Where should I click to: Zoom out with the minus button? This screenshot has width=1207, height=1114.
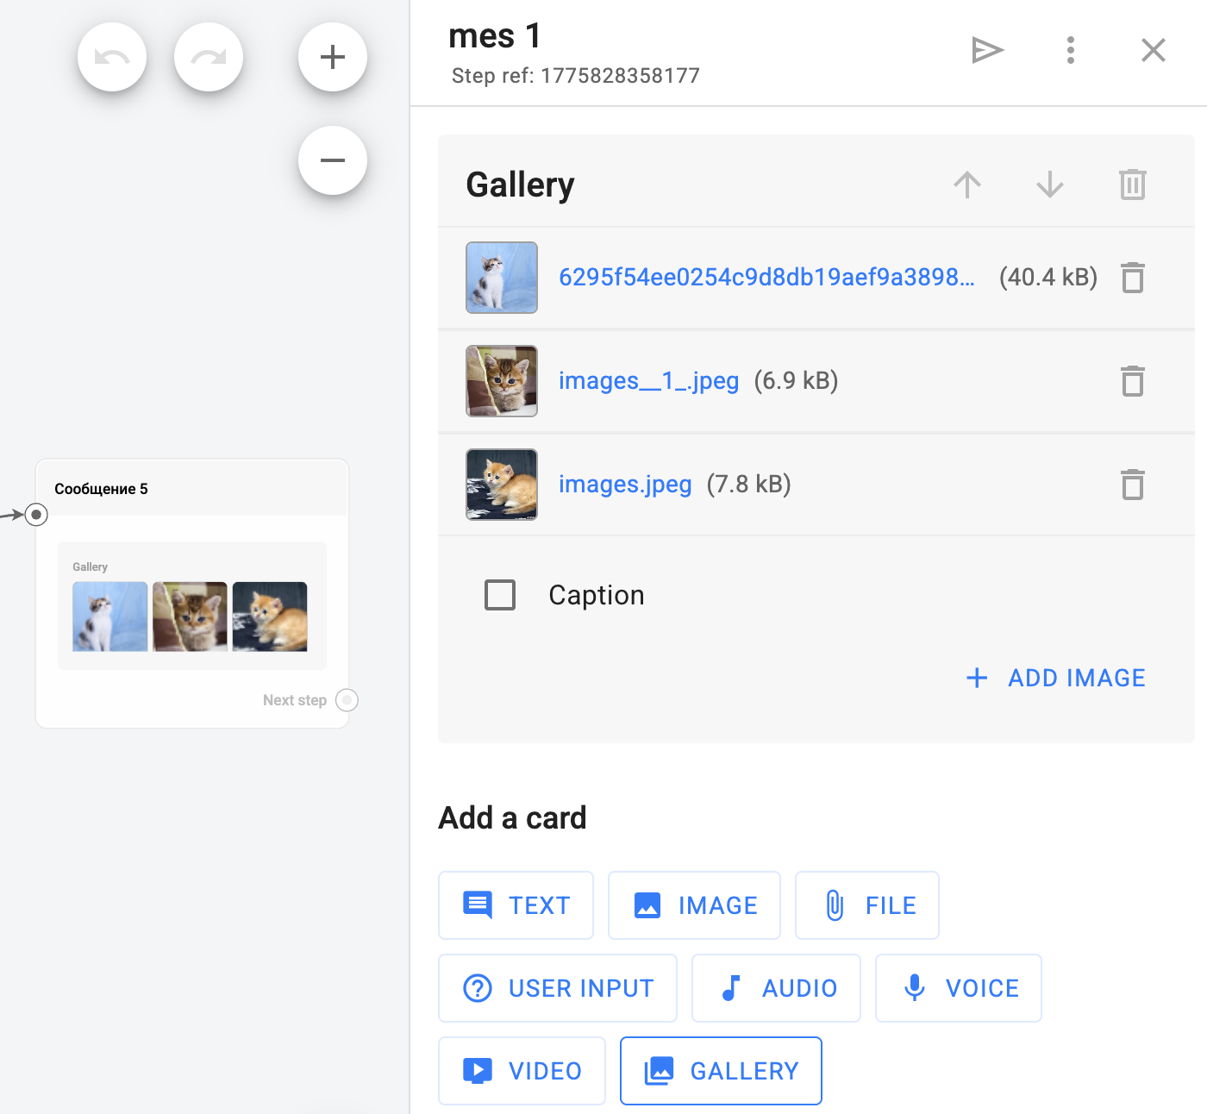333,160
